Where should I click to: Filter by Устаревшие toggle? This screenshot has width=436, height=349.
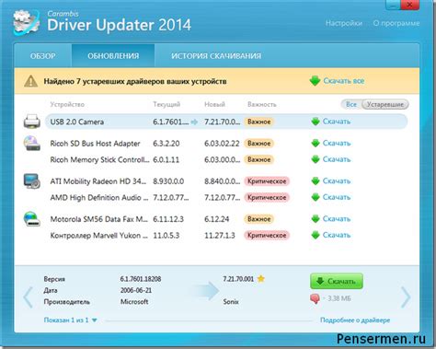click(385, 104)
